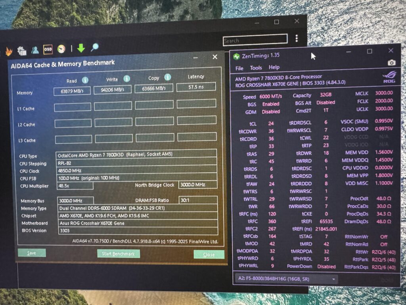Take ZenTimings screenshot with camera icon
This screenshot has height=305, width=406.
click(x=391, y=62)
